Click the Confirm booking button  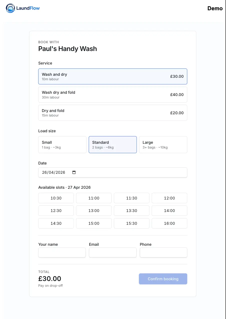(163, 279)
